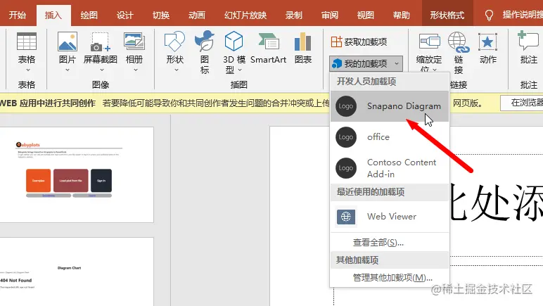Click 管理其他加载项(M)... menu item
The image size is (543, 306).
pos(392,278)
